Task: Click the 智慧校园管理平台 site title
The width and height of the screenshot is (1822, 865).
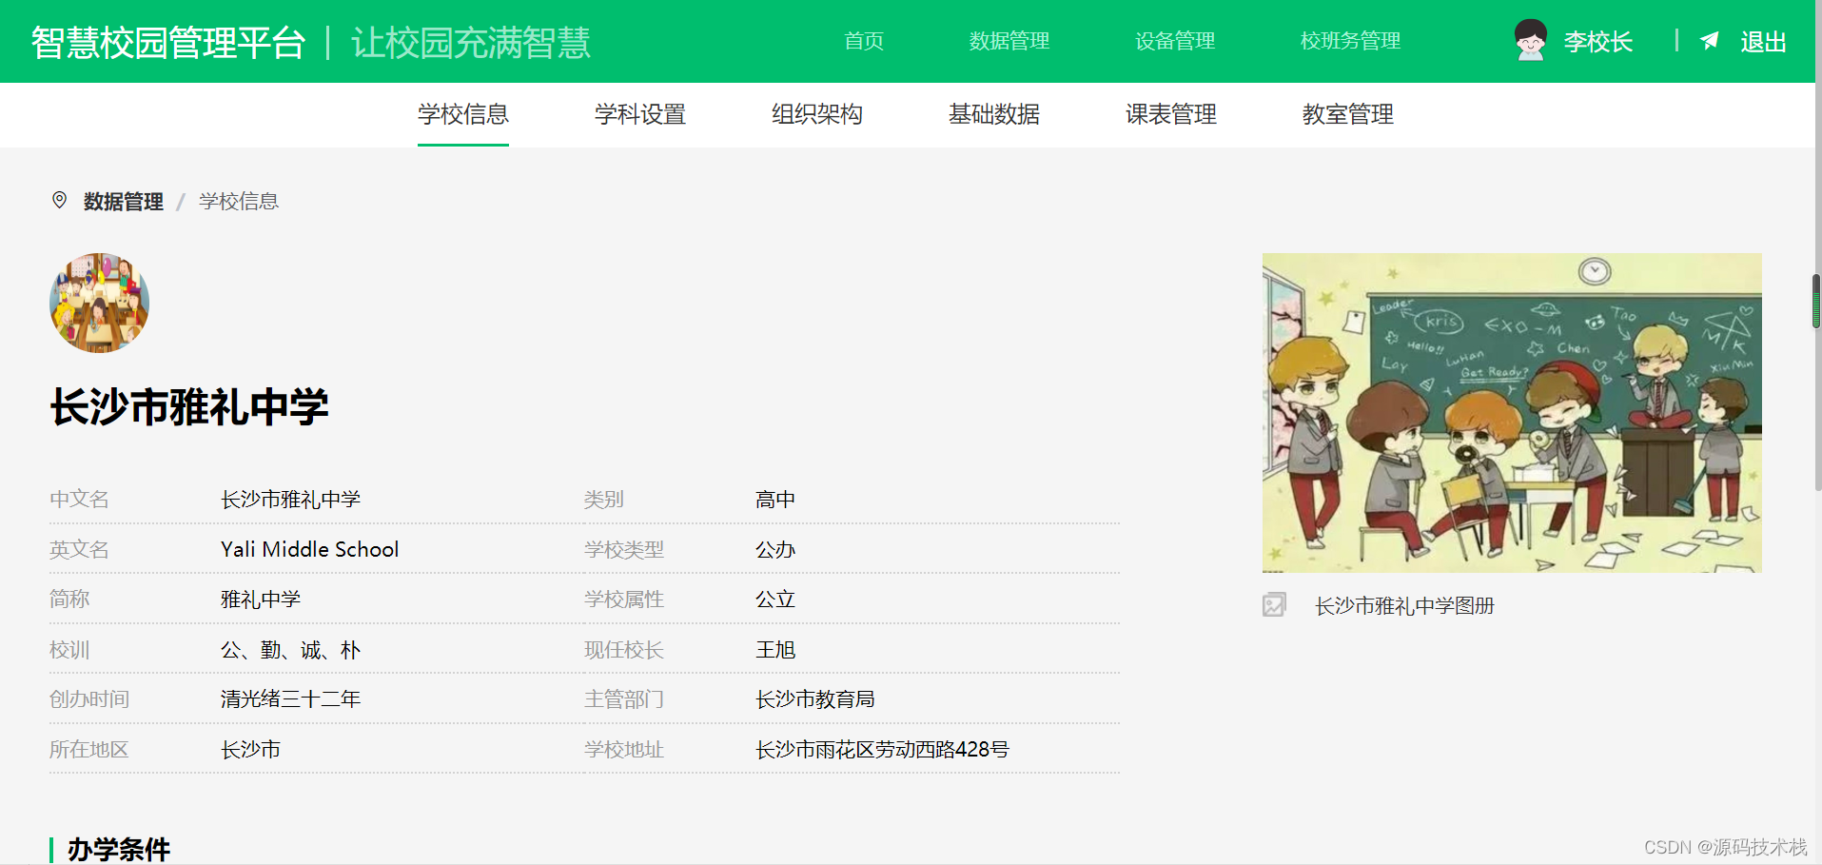Action: 167,43
